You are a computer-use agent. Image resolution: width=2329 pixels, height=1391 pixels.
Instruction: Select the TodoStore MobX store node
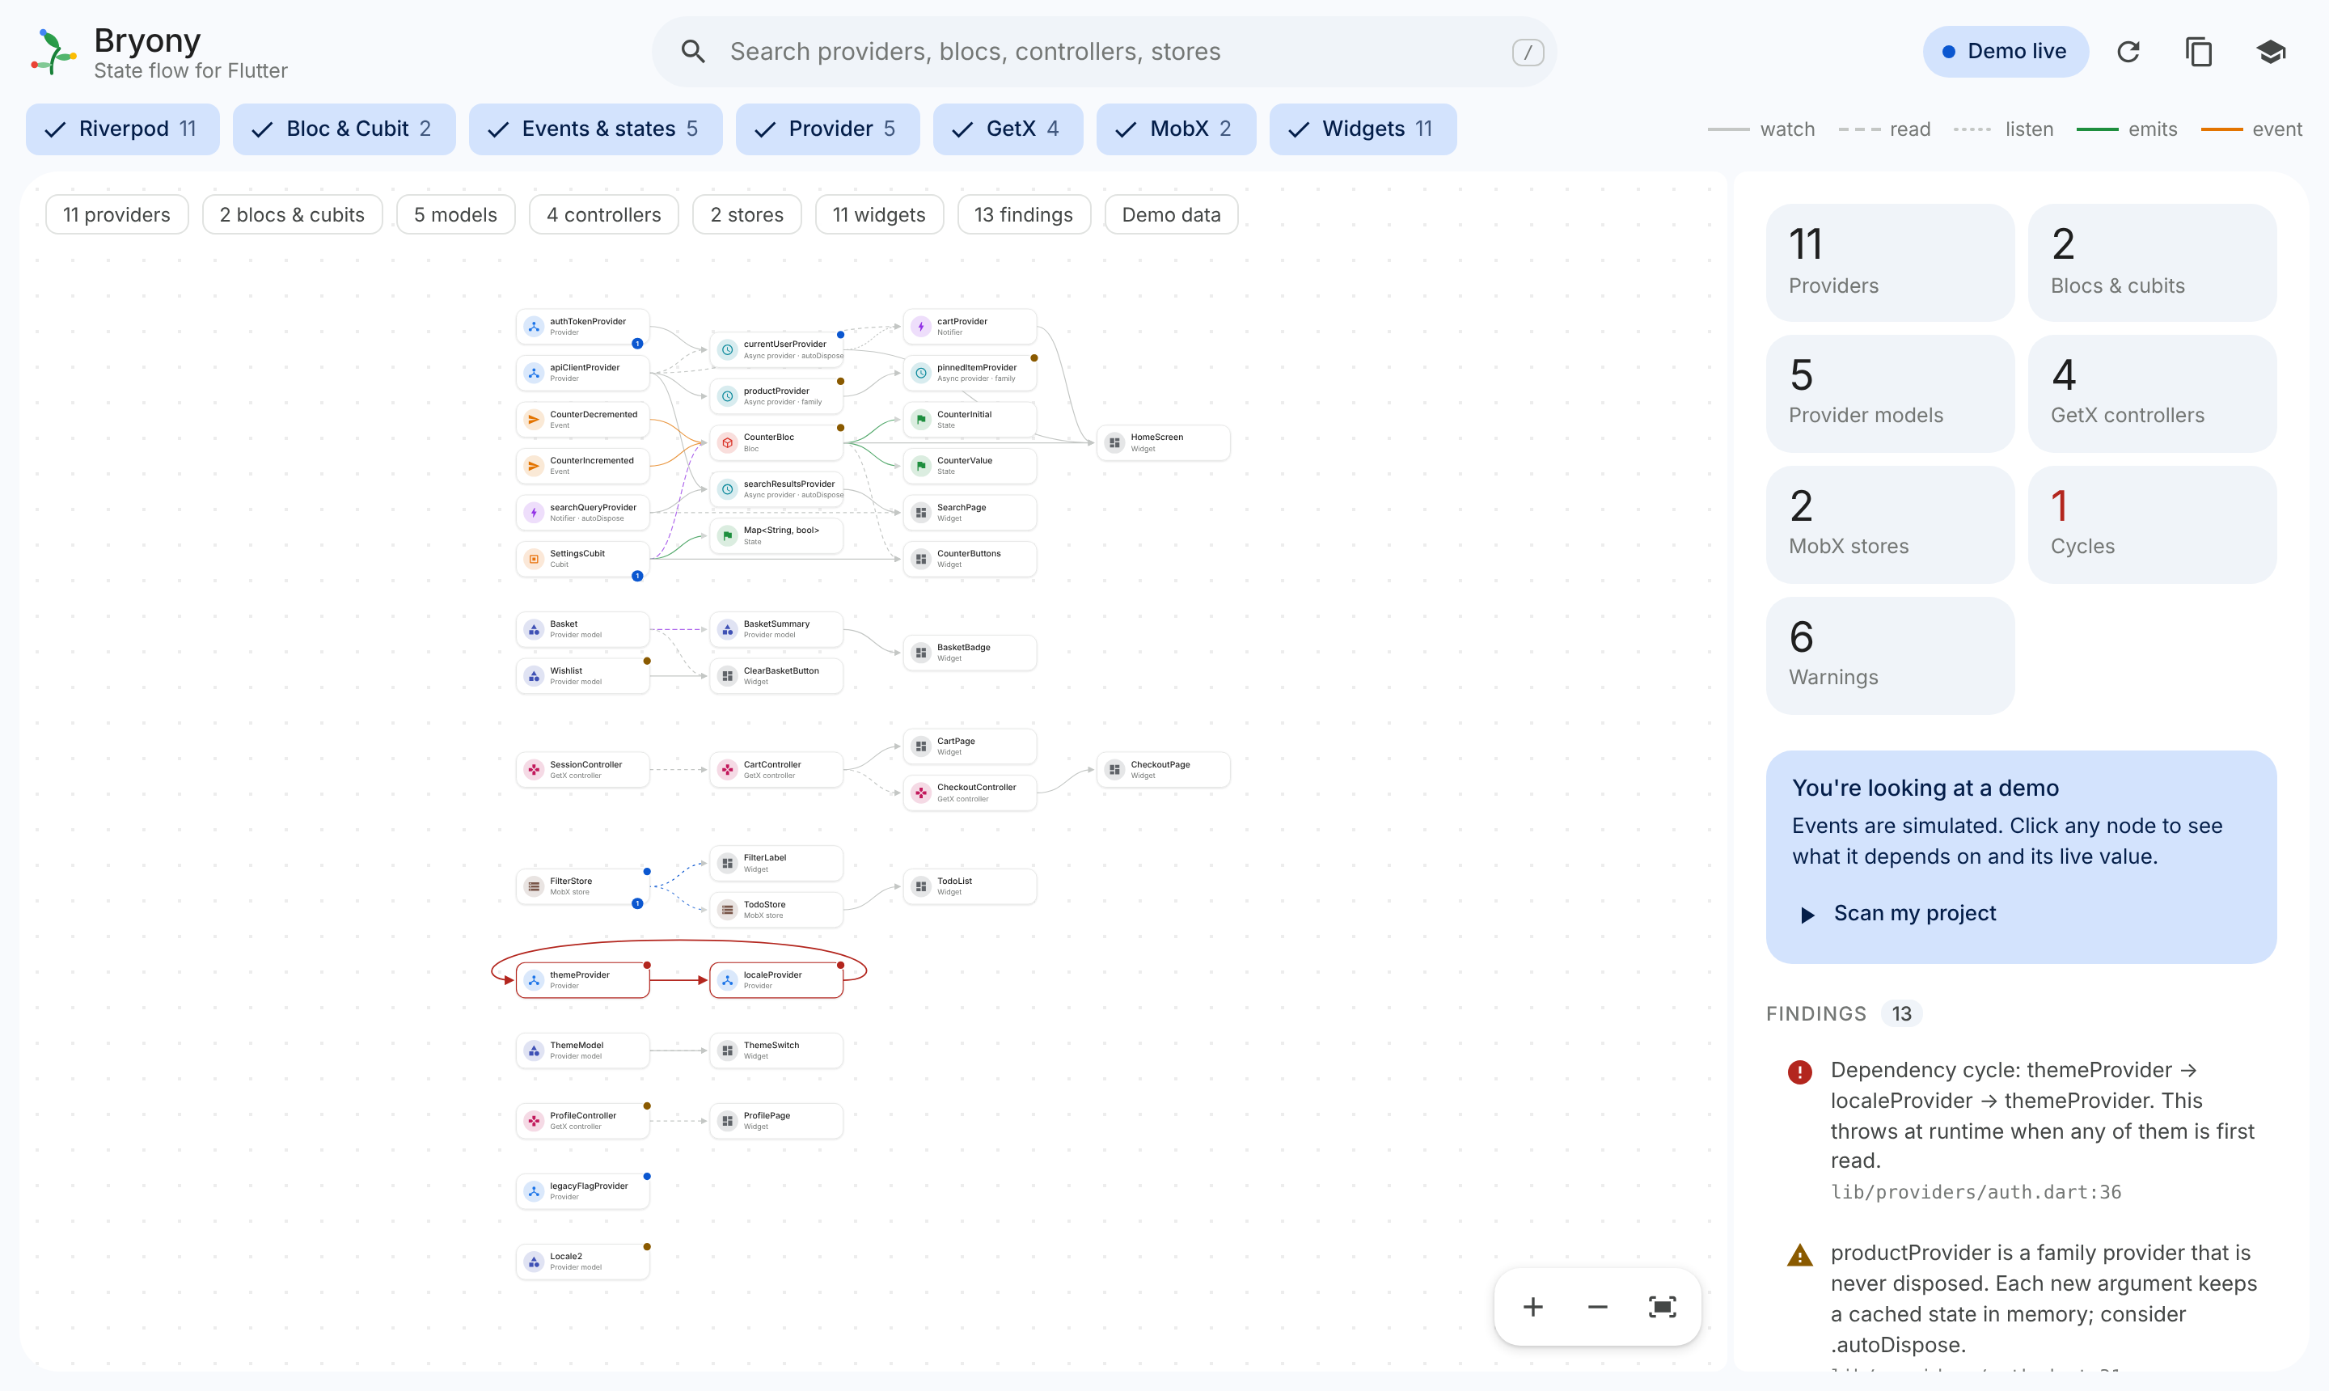(x=776, y=909)
